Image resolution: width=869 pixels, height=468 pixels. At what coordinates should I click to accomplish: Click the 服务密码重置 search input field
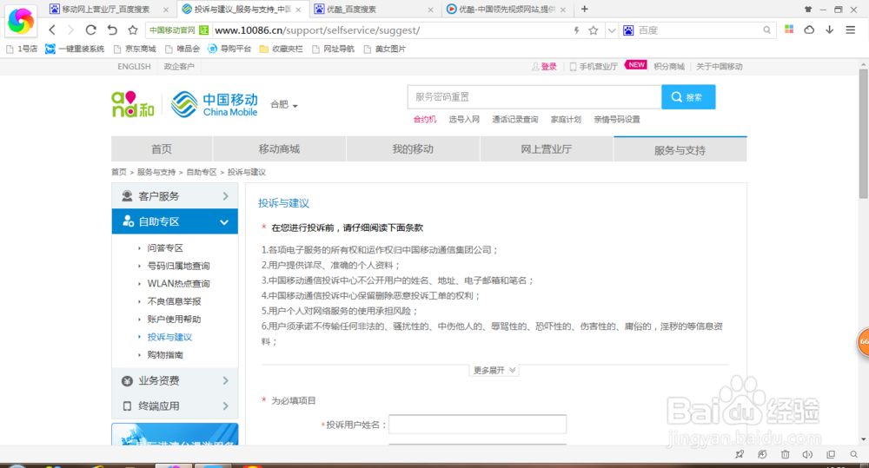pos(534,97)
